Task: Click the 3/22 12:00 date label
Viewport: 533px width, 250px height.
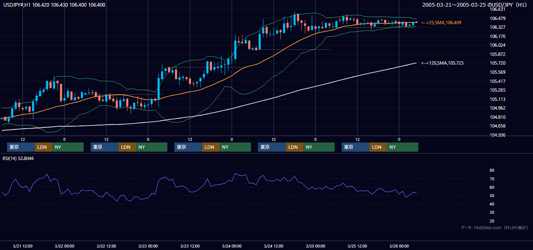Action: click(106, 246)
